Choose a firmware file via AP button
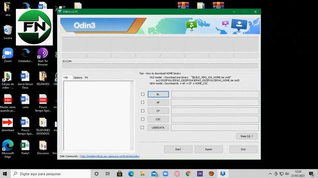 tap(158, 102)
